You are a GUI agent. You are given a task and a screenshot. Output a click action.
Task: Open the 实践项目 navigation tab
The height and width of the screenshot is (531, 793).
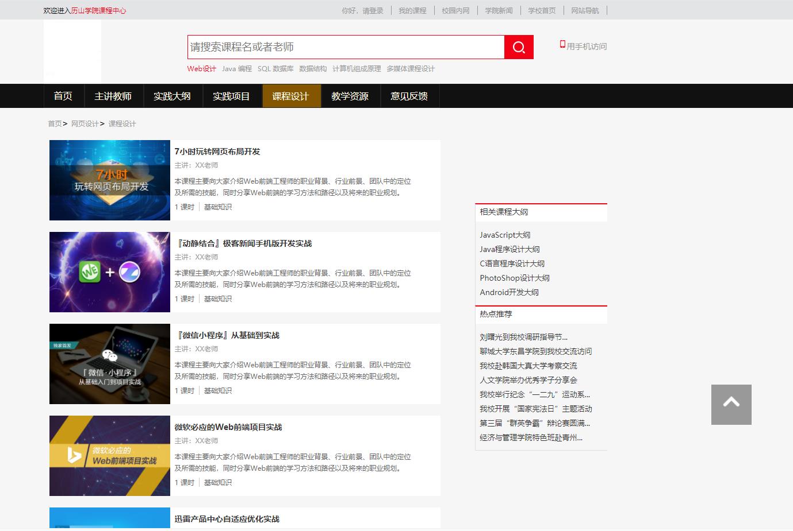[231, 96]
